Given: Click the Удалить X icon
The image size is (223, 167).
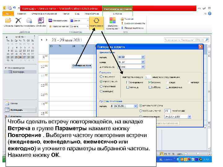Looking at the screenshot, I should click(18, 21).
